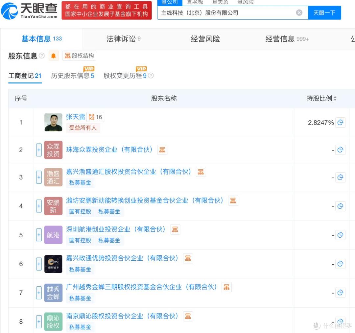Click equity structure icon beside 广州越秀金蝉
The height and width of the screenshot is (333, 355).
click(x=226, y=287)
